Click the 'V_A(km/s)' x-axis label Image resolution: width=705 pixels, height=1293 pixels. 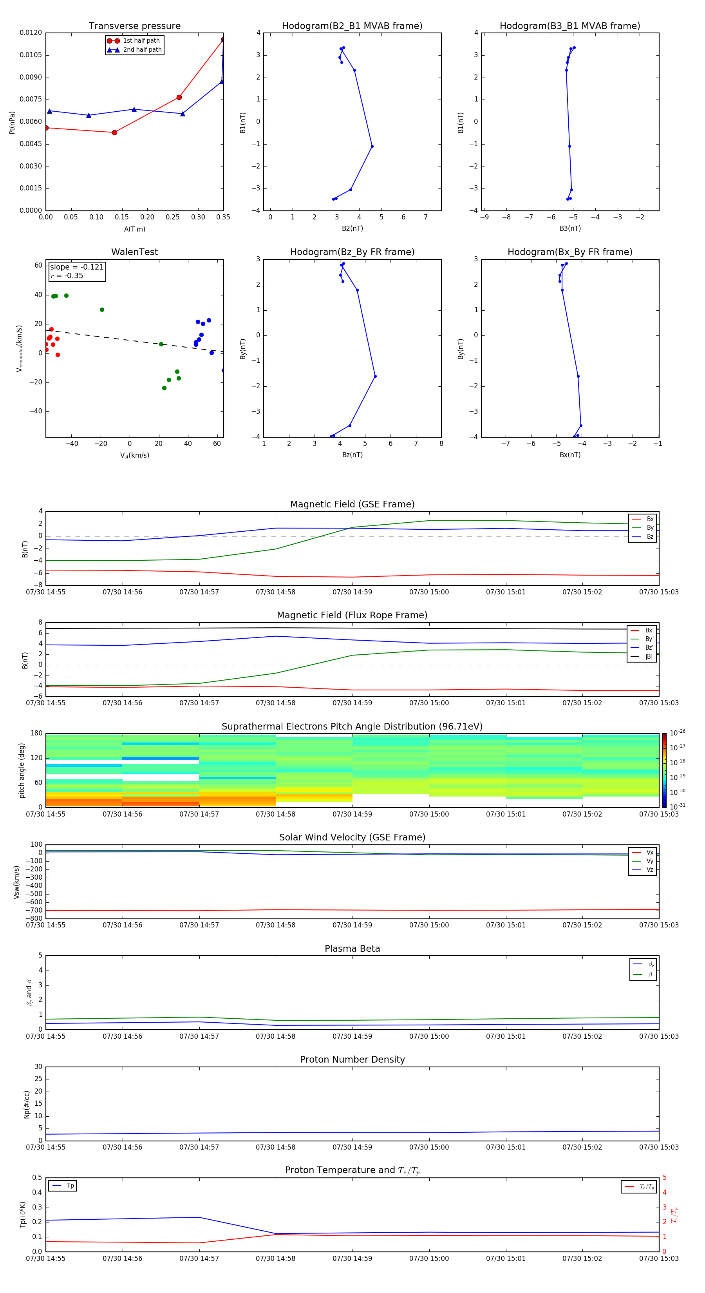click(x=134, y=455)
